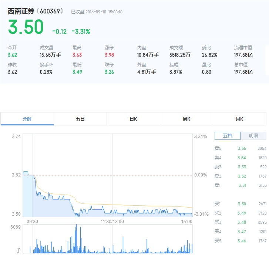The height and width of the screenshot is (256, 269).
Task: Click the 最低 value 3.49
Action: coord(77,72)
